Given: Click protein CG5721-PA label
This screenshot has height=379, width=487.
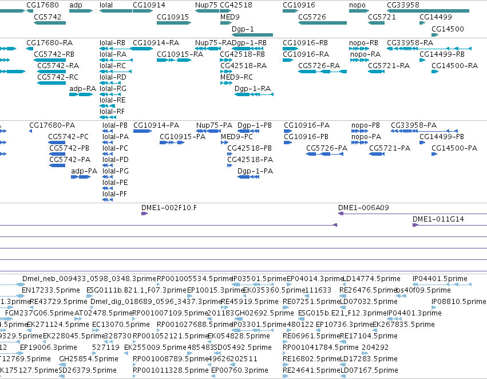Looking at the screenshot, I should point(390,148).
